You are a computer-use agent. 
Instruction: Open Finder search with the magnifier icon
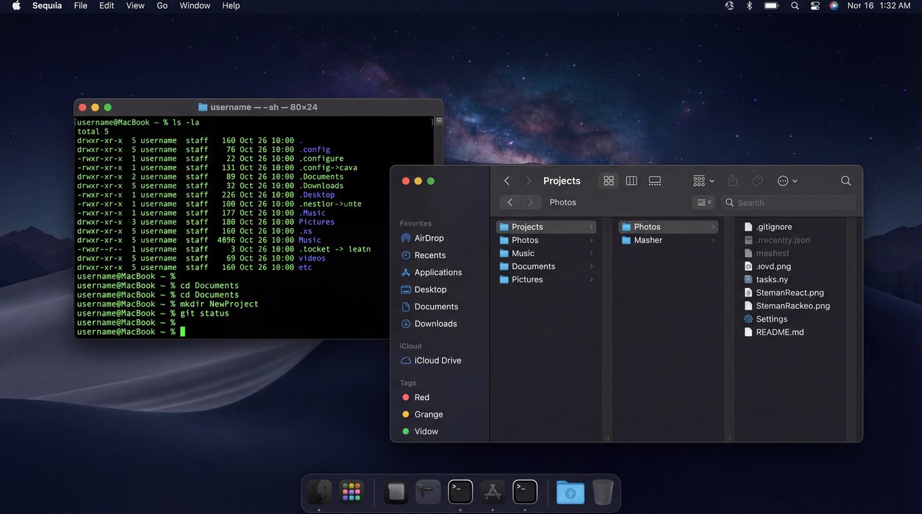[x=846, y=181]
